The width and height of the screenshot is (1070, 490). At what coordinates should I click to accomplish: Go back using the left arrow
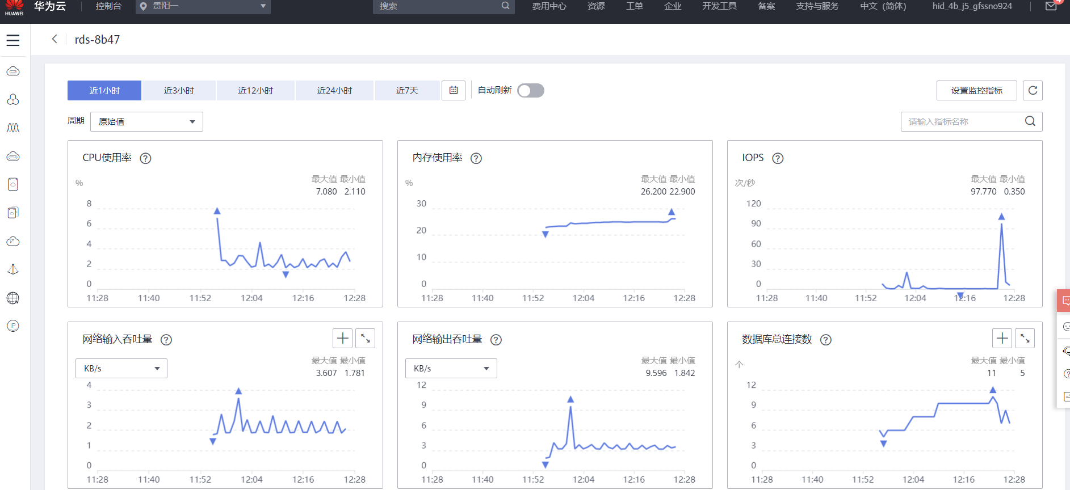click(54, 39)
